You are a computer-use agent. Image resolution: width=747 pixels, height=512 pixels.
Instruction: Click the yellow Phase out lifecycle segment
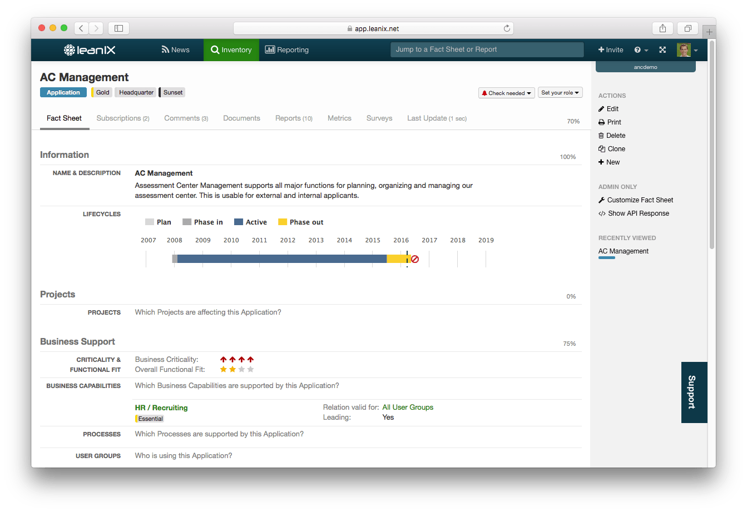pos(398,259)
